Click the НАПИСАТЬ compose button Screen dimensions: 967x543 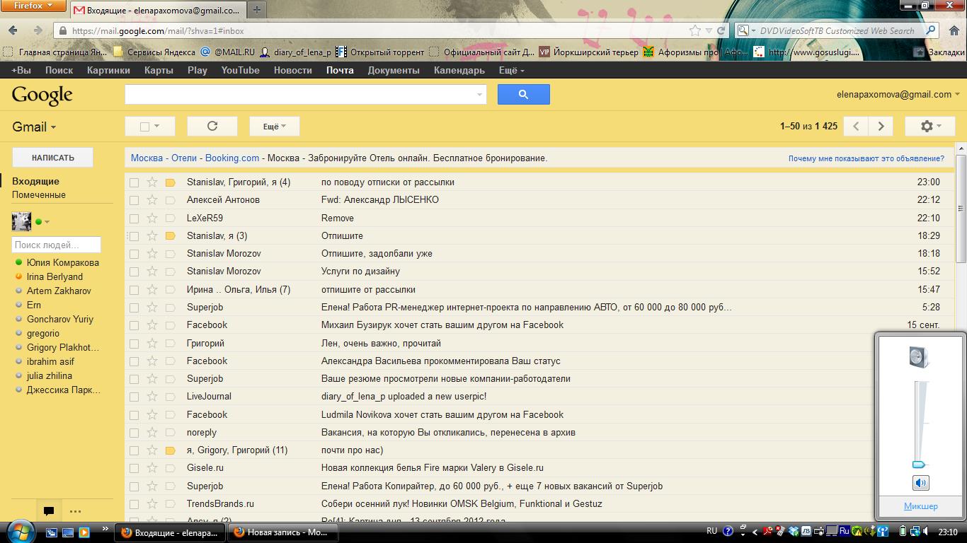52,158
